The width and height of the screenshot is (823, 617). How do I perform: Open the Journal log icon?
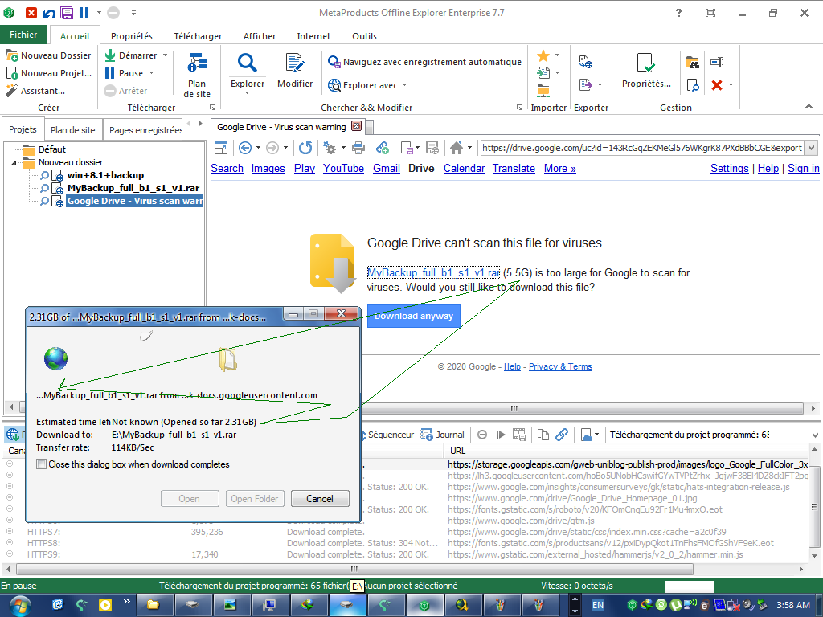(427, 435)
